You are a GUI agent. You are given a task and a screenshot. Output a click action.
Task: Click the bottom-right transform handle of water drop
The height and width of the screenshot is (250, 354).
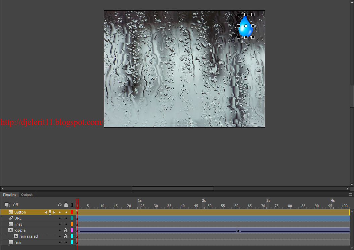pos(253,37)
